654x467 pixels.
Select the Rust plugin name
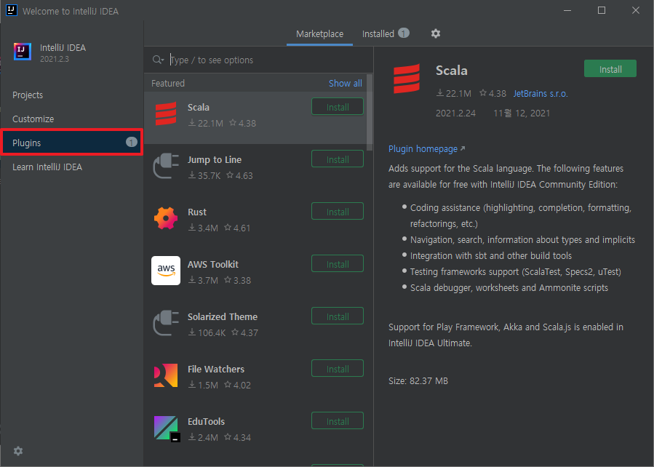point(197,212)
